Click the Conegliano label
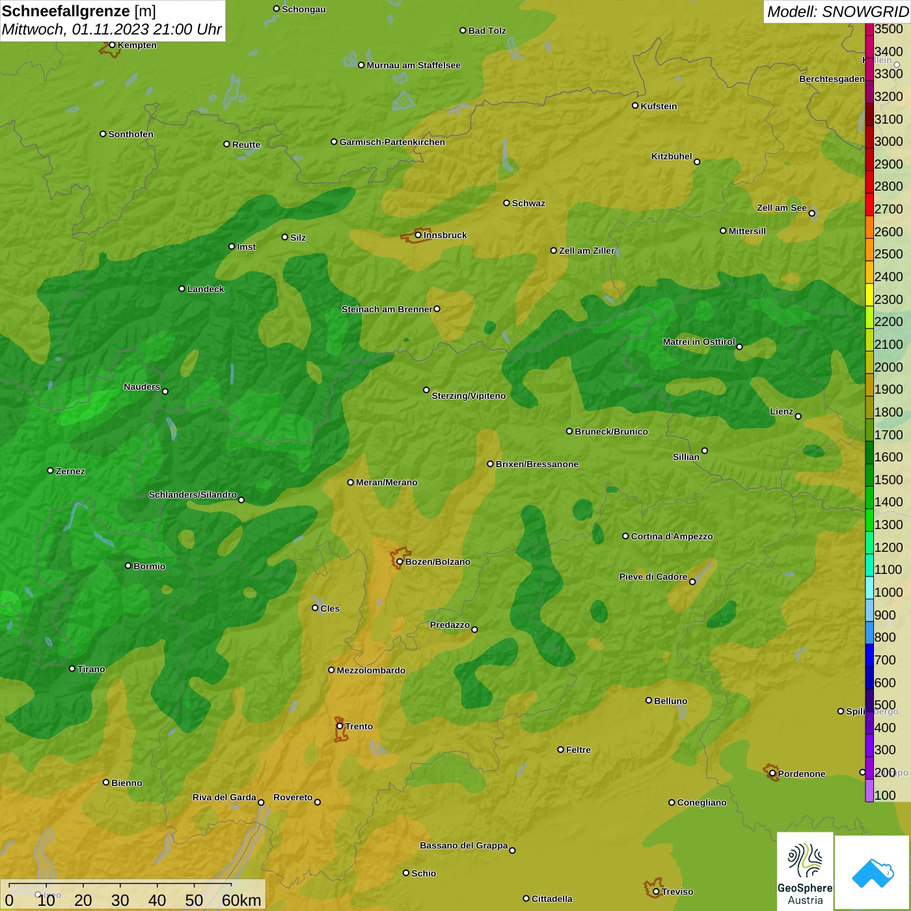The width and height of the screenshot is (911, 911). point(702,802)
